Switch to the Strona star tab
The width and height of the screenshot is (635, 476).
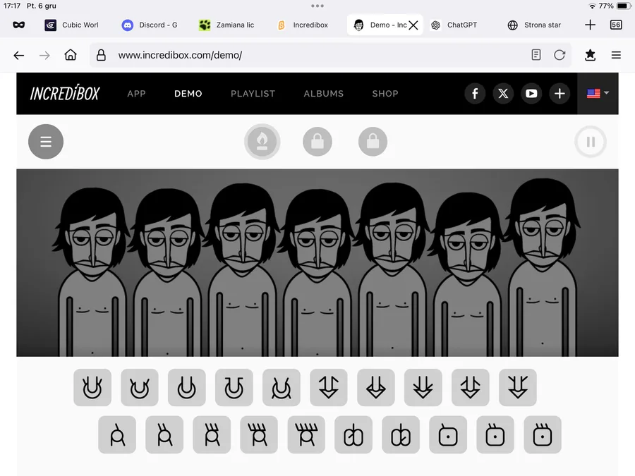point(534,25)
